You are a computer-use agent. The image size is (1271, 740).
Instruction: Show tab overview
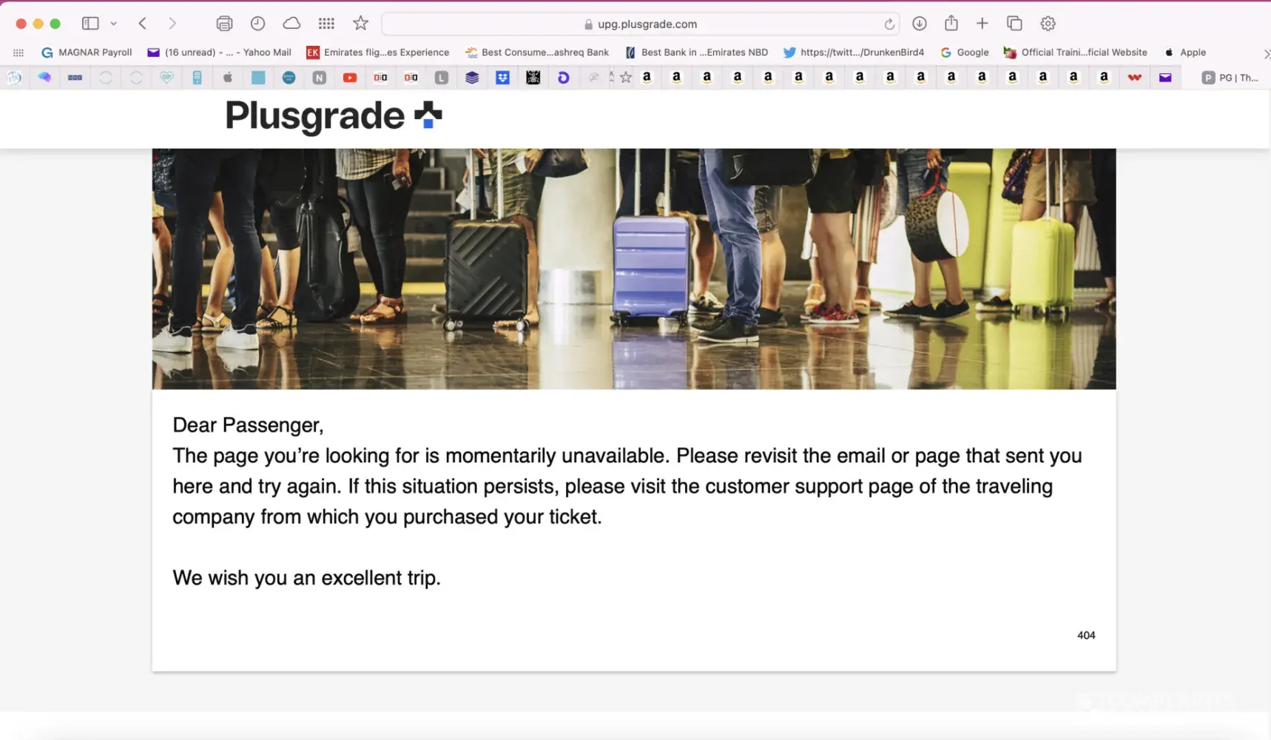tap(1014, 24)
